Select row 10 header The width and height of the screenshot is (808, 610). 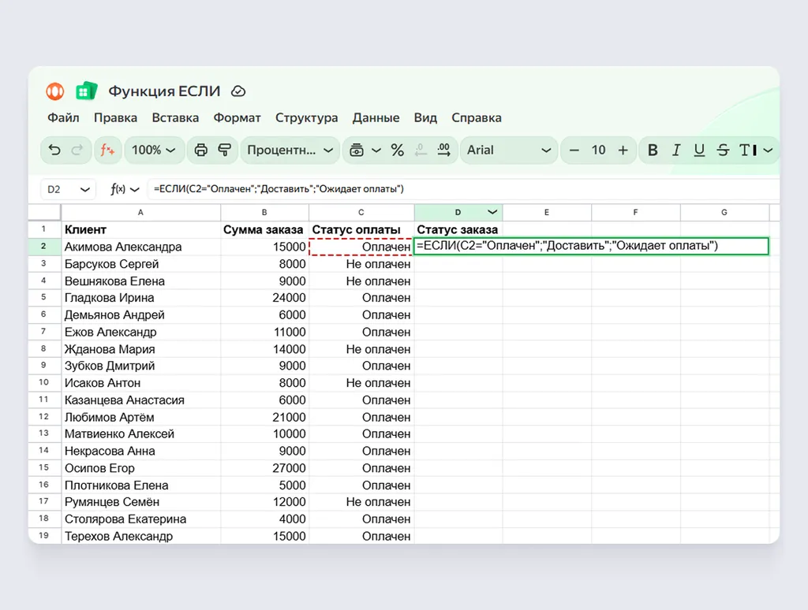[44, 382]
